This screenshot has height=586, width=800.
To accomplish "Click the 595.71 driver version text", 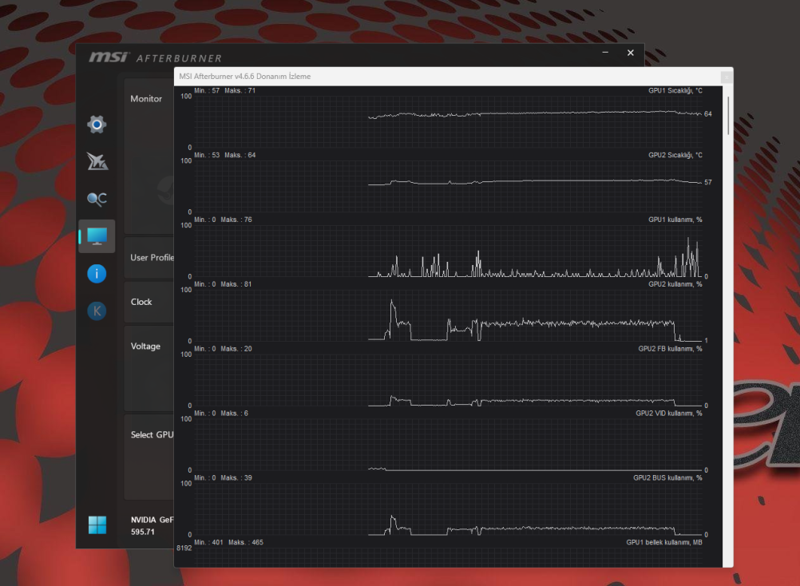I will [142, 532].
